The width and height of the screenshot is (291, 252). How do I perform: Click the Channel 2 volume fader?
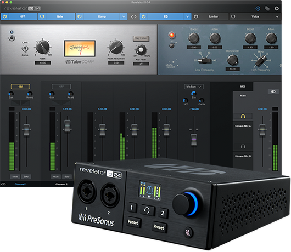67,126
